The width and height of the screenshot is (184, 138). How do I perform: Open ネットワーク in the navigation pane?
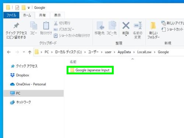20,102
